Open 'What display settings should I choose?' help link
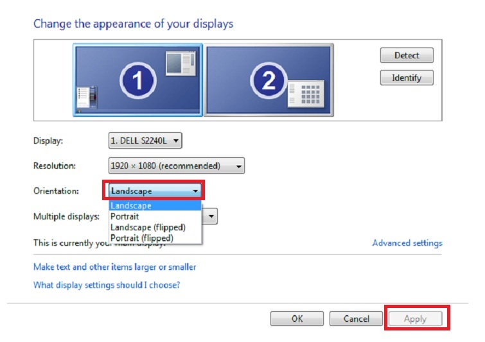Image resolution: width=485 pixels, height=342 pixels. 106,285
